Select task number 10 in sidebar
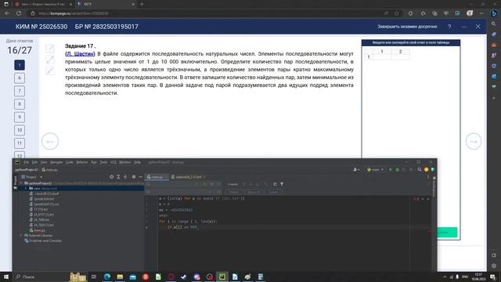The height and width of the screenshot is (282, 501). click(20, 130)
